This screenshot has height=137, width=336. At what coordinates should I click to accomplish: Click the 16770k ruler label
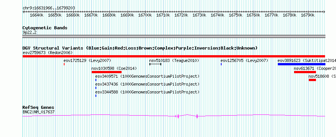tap(272, 15)
